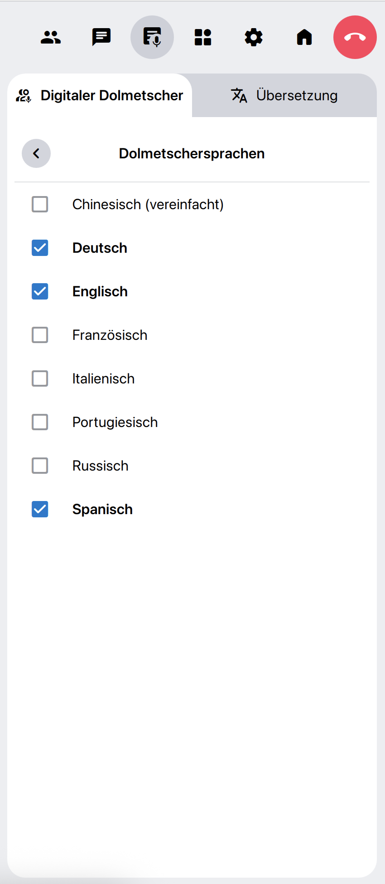Enable the Chinesisch (vereinfacht) checkbox
The image size is (385, 884).
[40, 204]
